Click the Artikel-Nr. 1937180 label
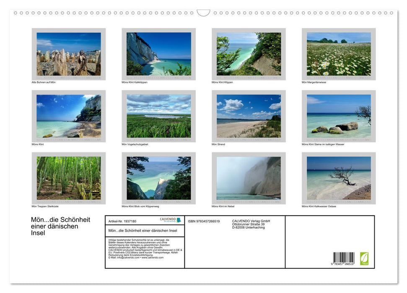Image resolution: width=407 pixels, height=293 pixels. [122, 221]
